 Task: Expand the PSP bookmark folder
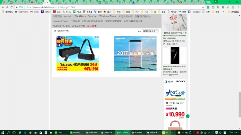coord(136,12)
